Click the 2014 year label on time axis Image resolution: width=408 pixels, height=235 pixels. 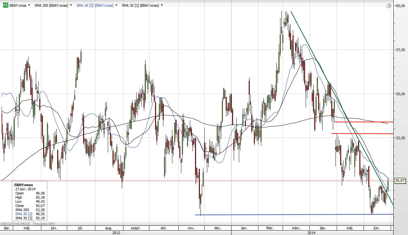pyautogui.click(x=311, y=233)
